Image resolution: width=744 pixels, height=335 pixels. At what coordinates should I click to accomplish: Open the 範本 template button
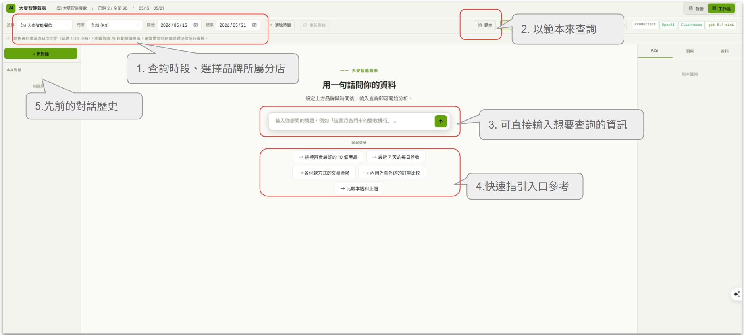point(485,25)
